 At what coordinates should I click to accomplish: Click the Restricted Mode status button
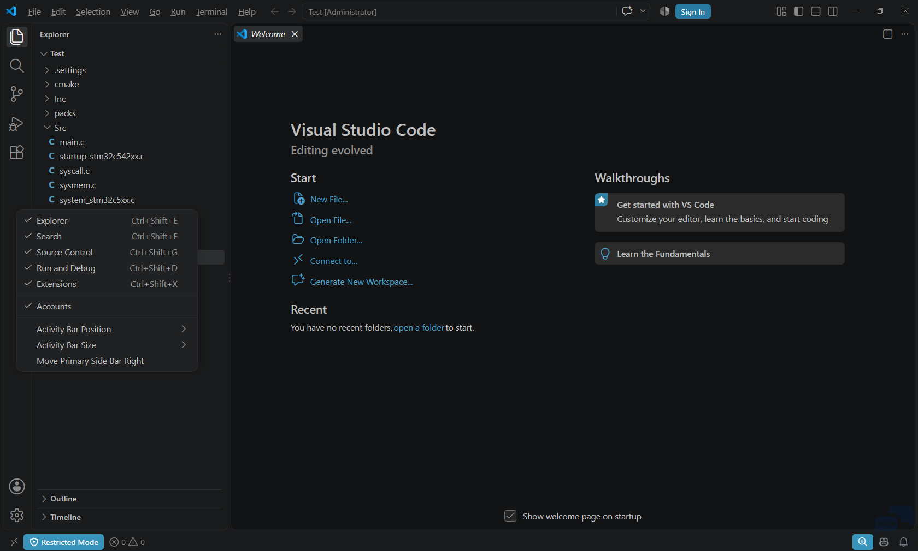click(64, 542)
